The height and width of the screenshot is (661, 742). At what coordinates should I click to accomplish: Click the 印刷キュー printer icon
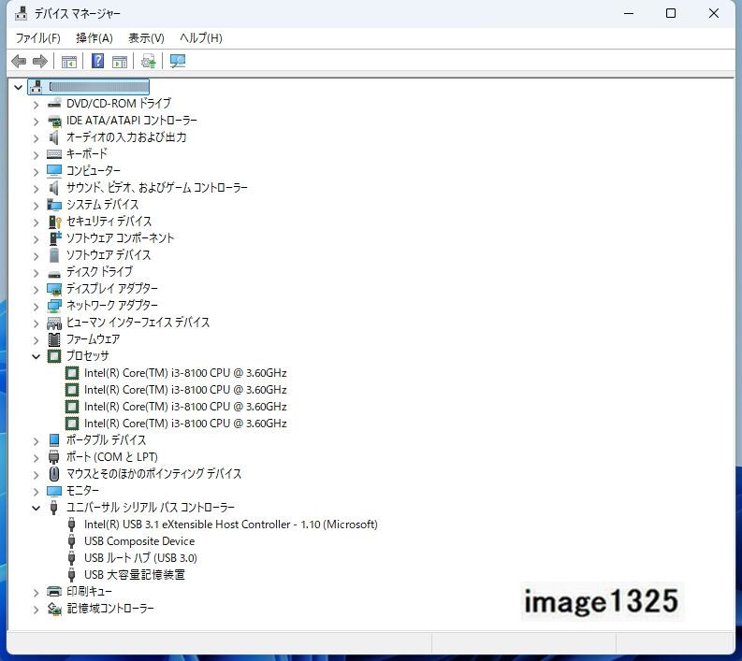pos(54,592)
